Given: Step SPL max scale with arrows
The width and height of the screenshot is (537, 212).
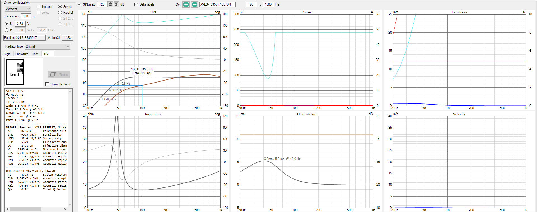Looking at the screenshot, I should 110,4.
